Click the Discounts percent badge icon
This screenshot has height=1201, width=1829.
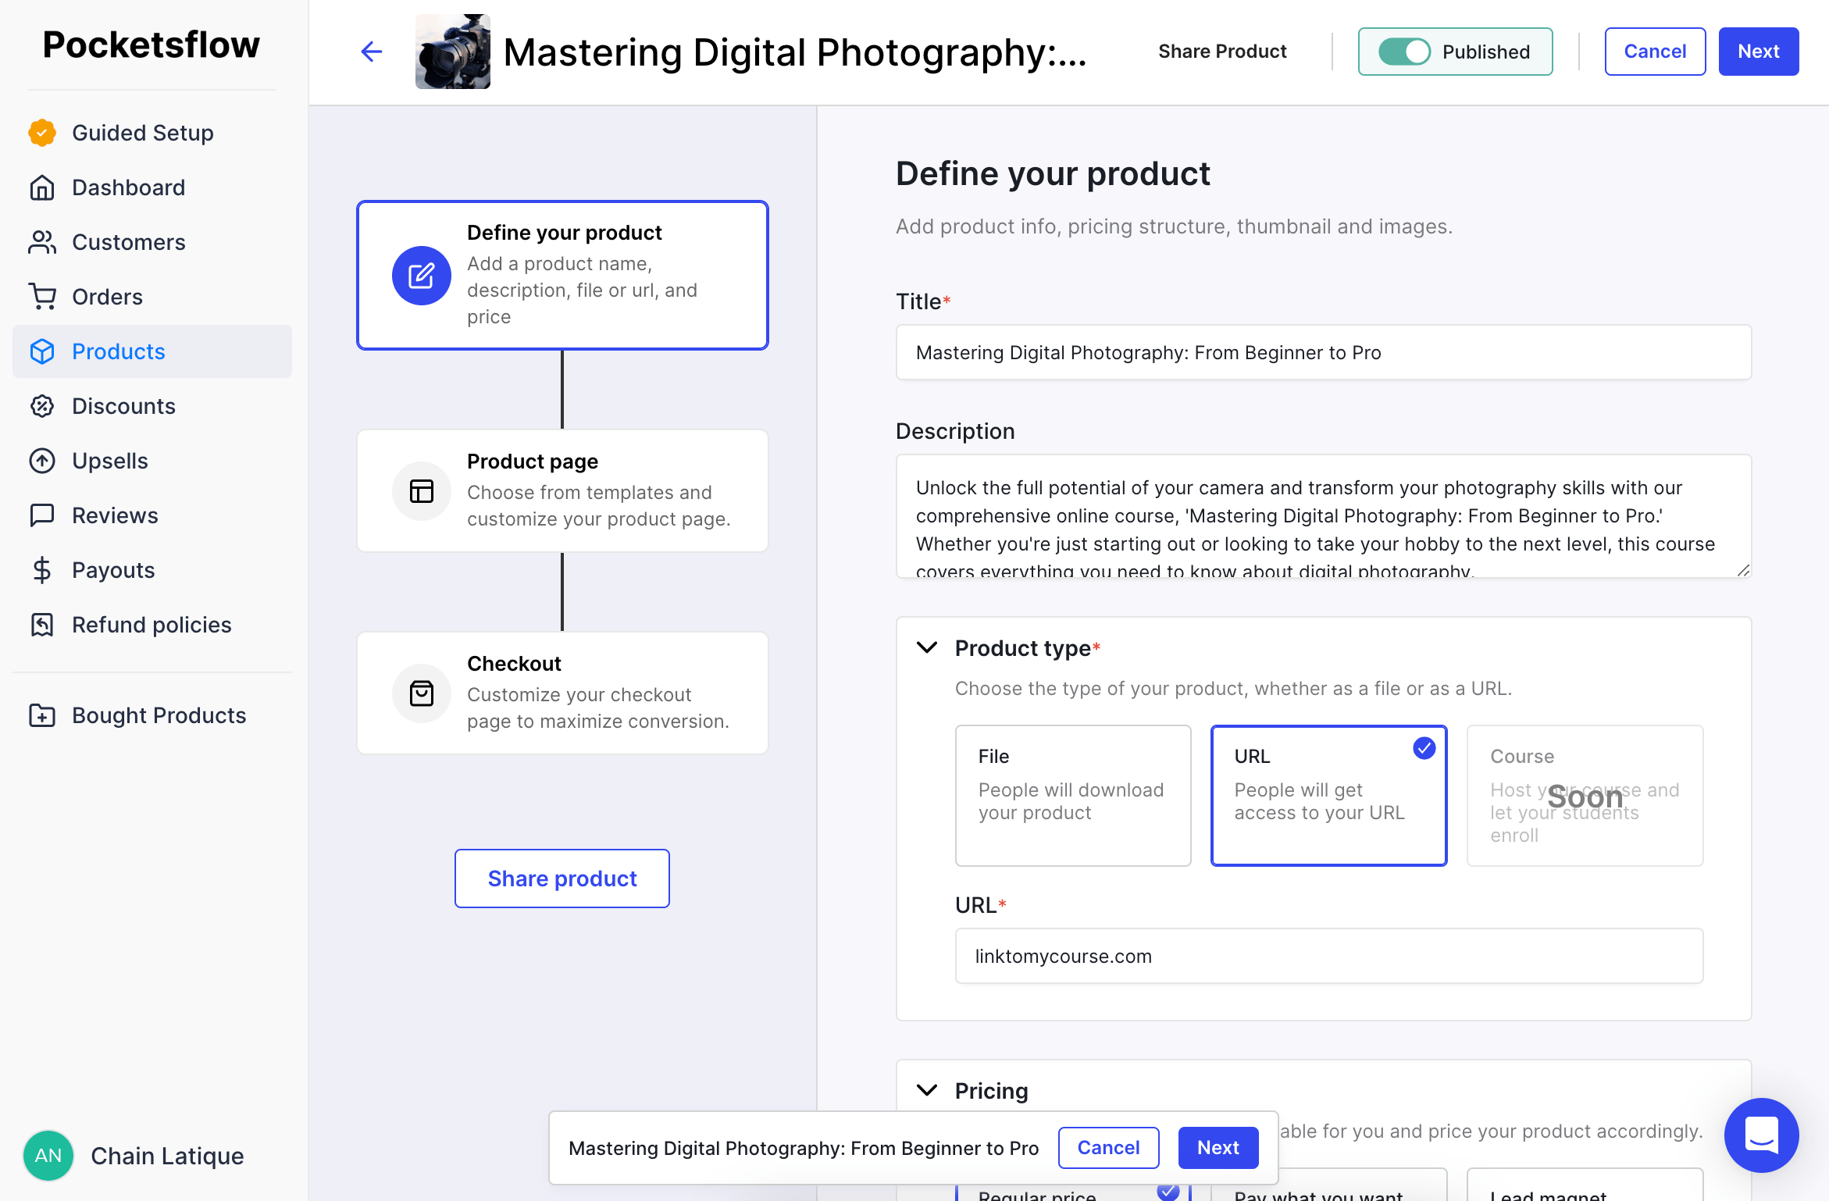coord(42,406)
